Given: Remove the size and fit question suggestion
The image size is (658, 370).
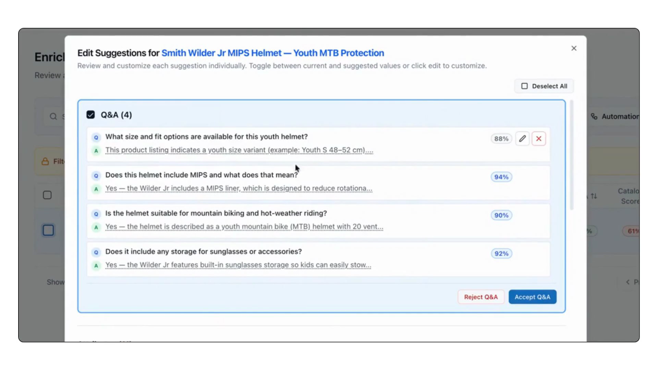Looking at the screenshot, I should 539,139.
